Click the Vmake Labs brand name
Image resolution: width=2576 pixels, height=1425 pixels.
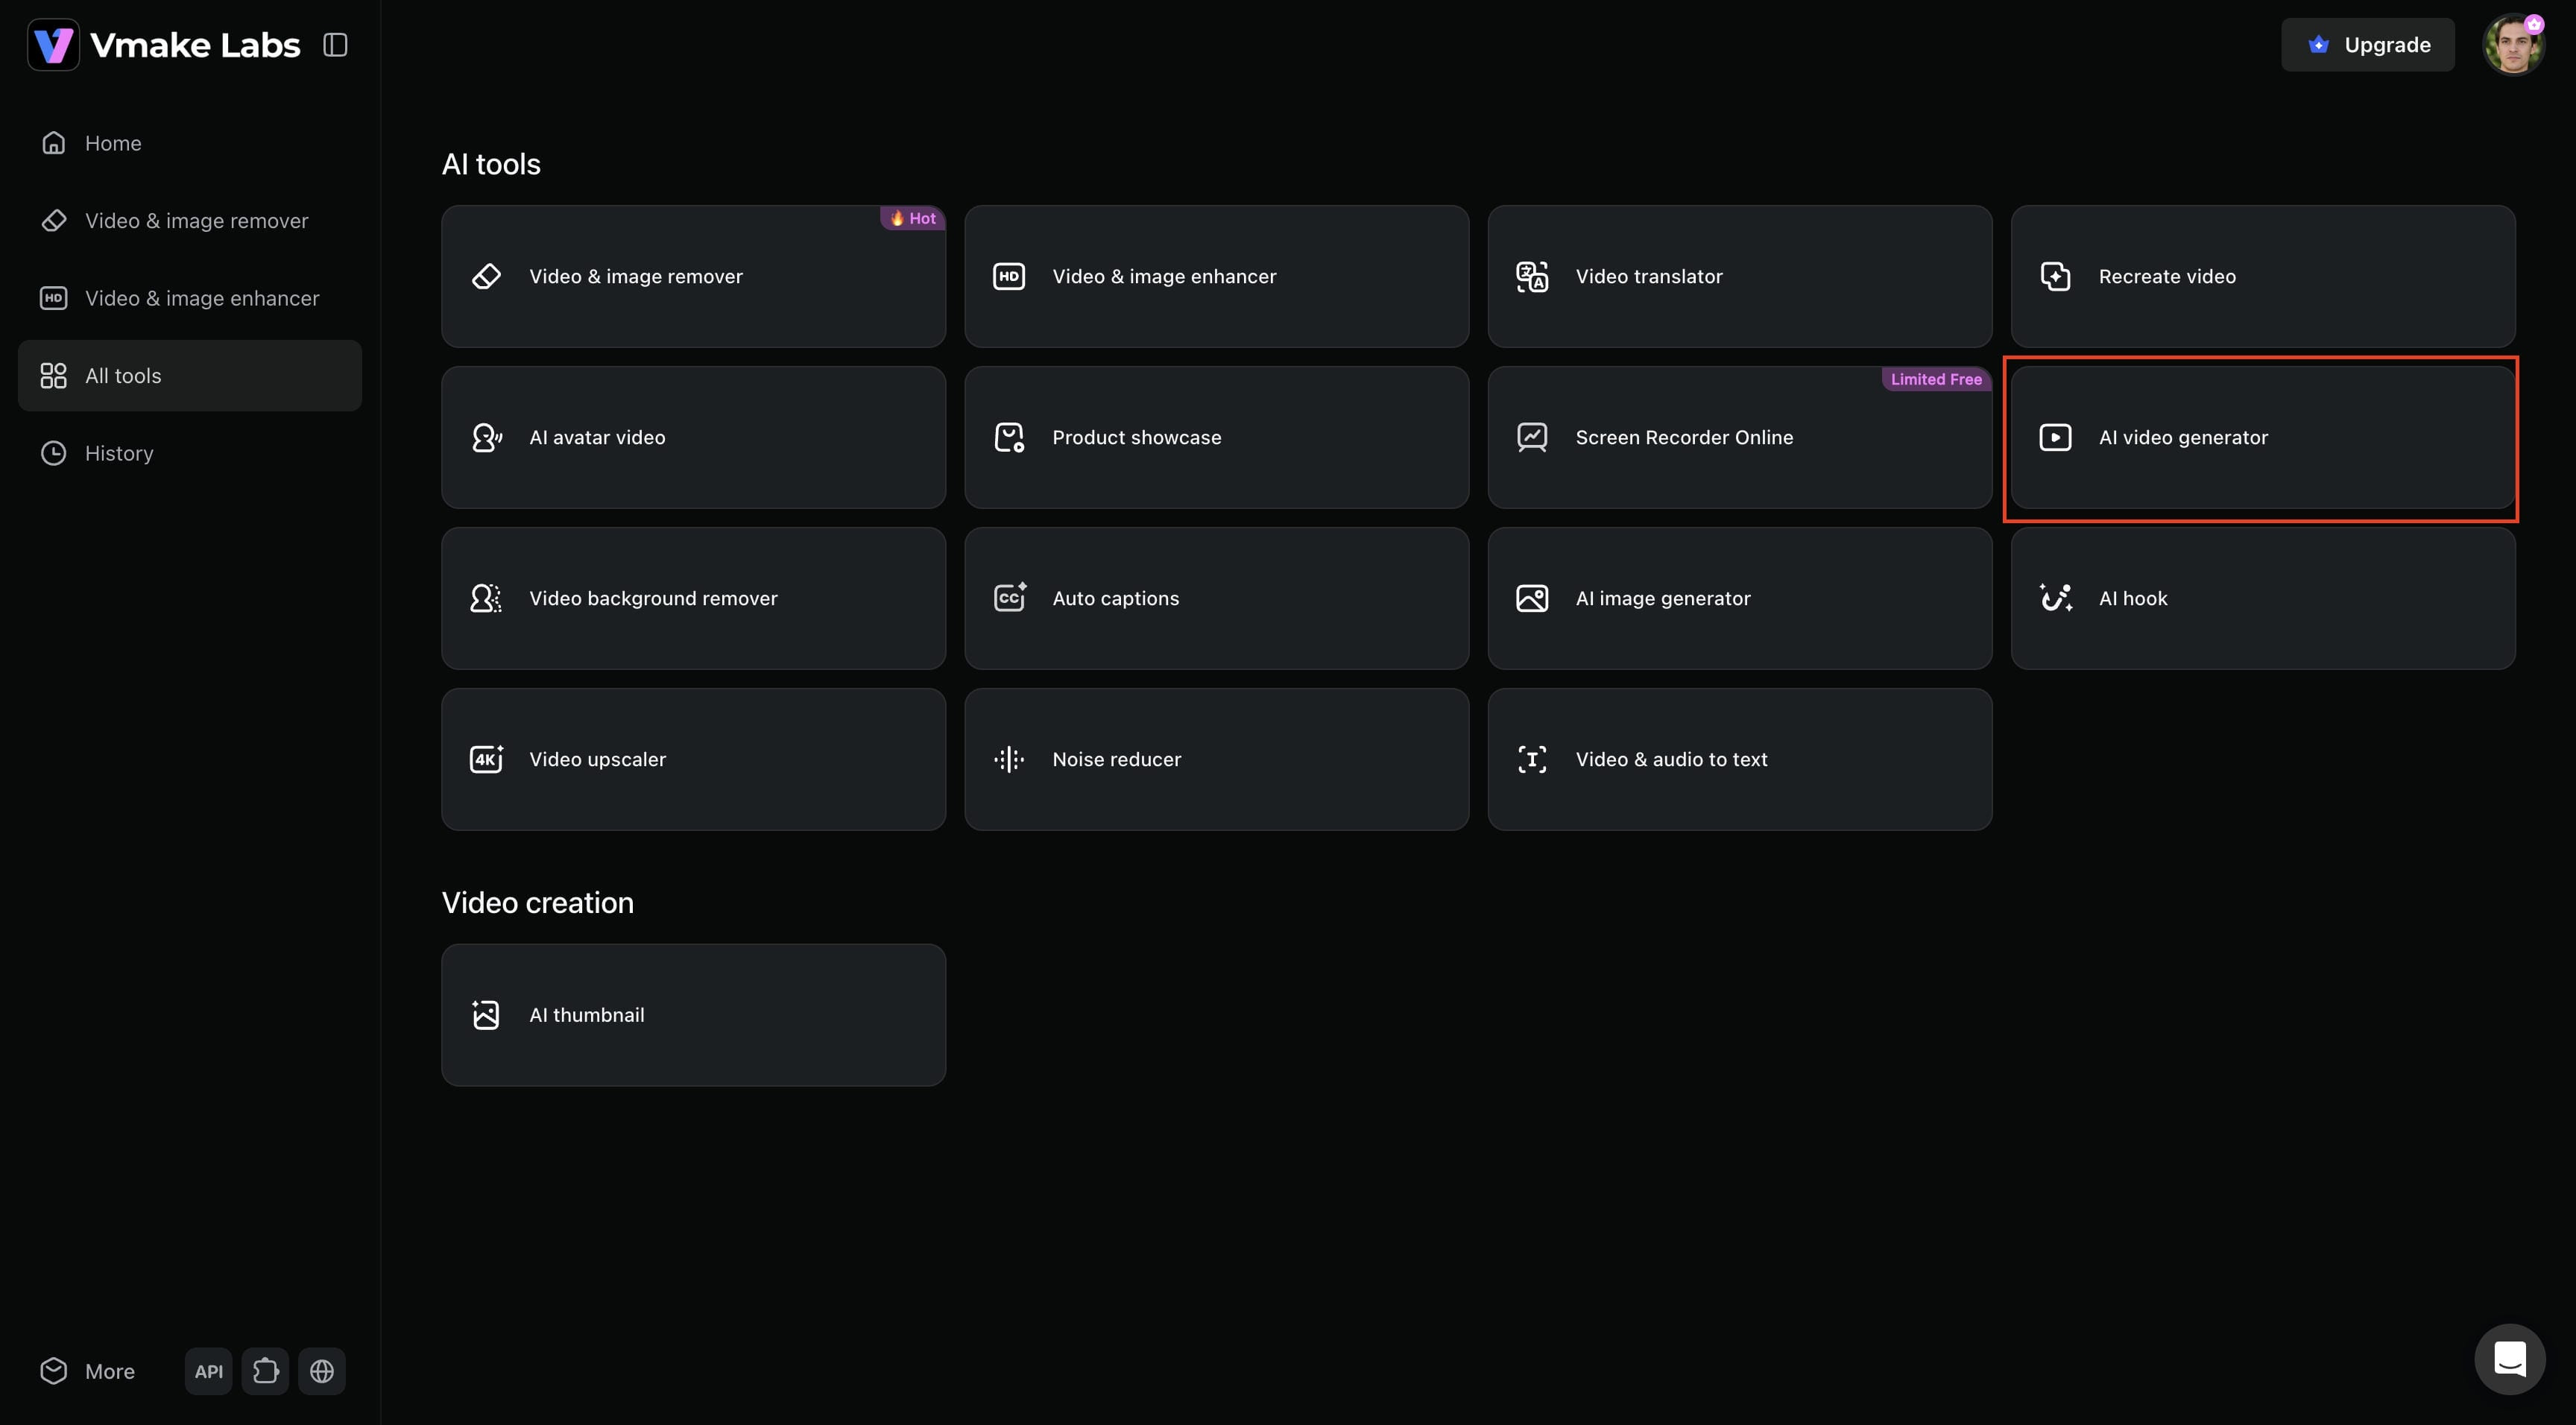195,45
